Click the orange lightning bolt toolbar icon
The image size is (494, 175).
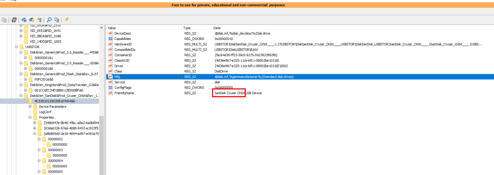[67, 20]
